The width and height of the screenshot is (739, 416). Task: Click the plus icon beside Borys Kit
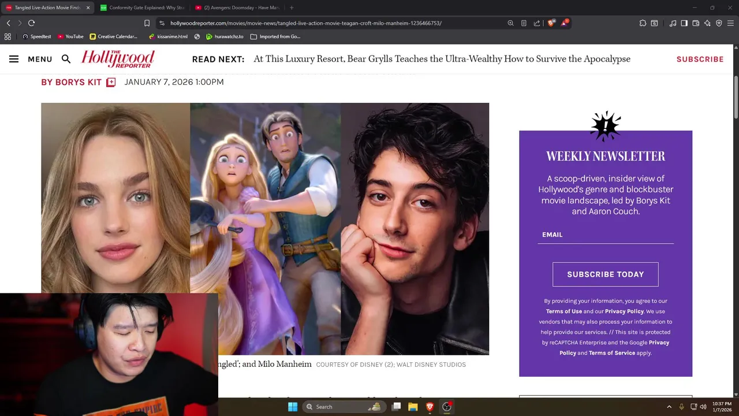(x=111, y=82)
